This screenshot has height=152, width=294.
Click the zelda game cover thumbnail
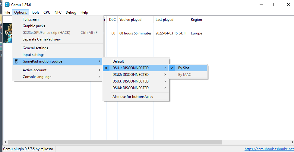point(8,33)
